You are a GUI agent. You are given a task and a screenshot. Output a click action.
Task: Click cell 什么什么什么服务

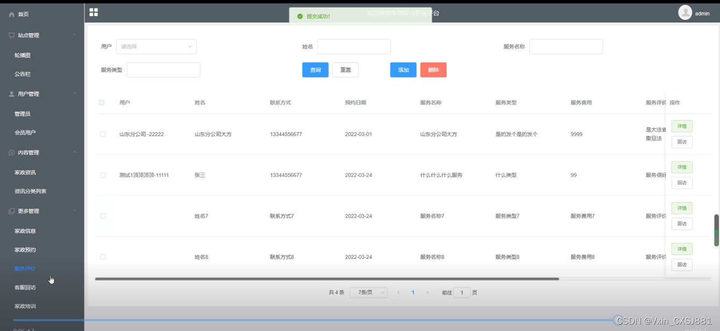tap(441, 175)
